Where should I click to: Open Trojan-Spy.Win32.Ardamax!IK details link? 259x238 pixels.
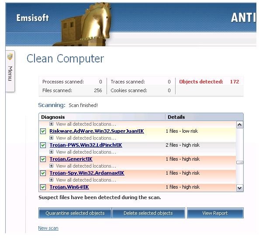87,173
